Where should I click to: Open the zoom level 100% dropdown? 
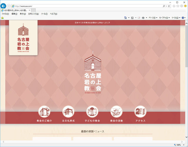(x=180, y=145)
